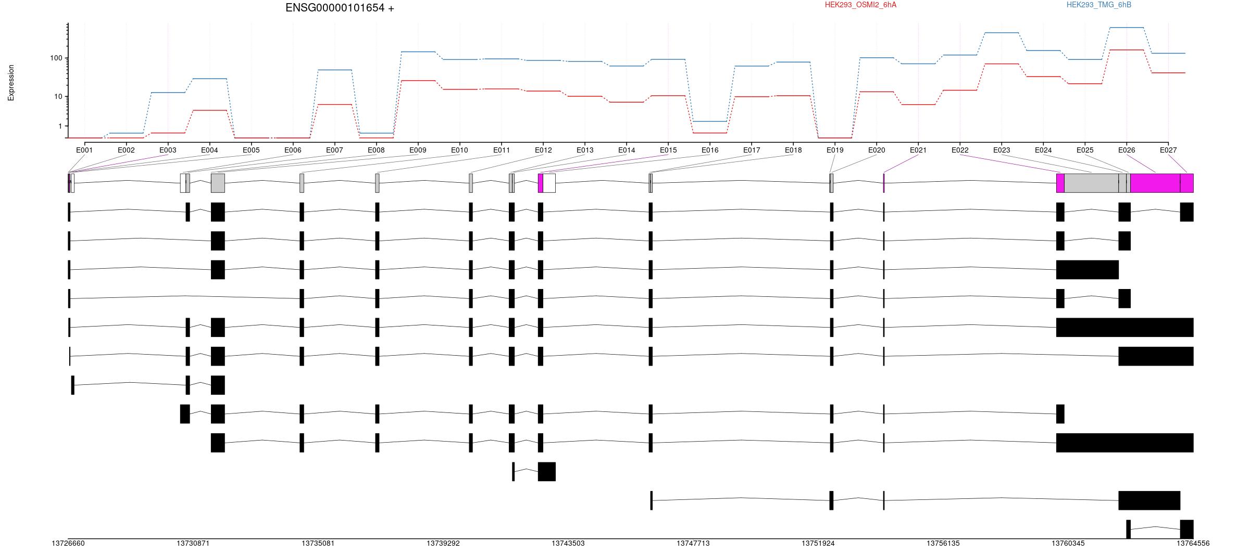Select the HEK293_TMG_6hB legend label

pos(1099,5)
